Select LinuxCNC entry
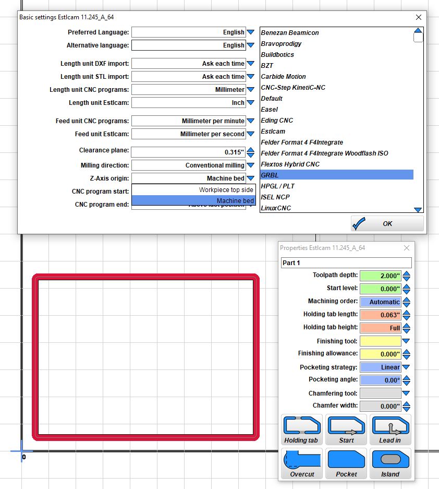 point(337,208)
